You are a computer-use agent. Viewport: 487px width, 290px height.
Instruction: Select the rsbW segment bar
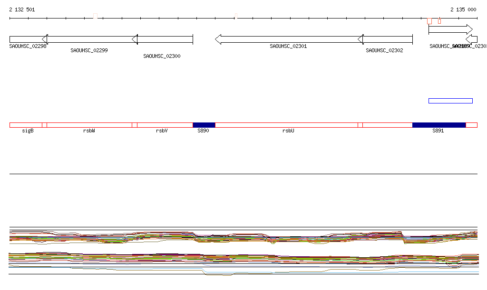(x=89, y=125)
